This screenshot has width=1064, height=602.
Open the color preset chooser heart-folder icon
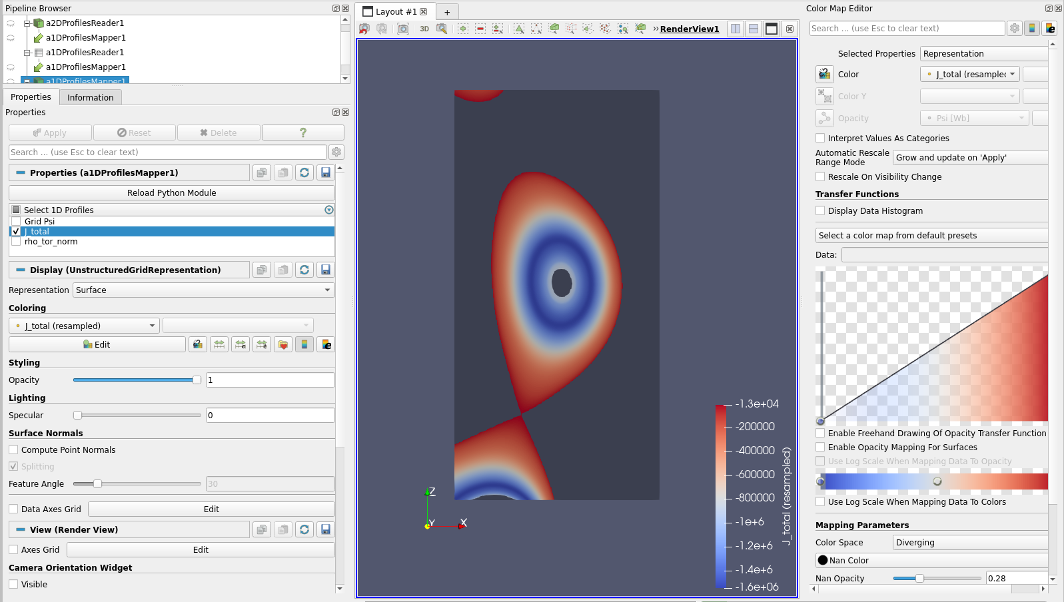click(x=283, y=344)
